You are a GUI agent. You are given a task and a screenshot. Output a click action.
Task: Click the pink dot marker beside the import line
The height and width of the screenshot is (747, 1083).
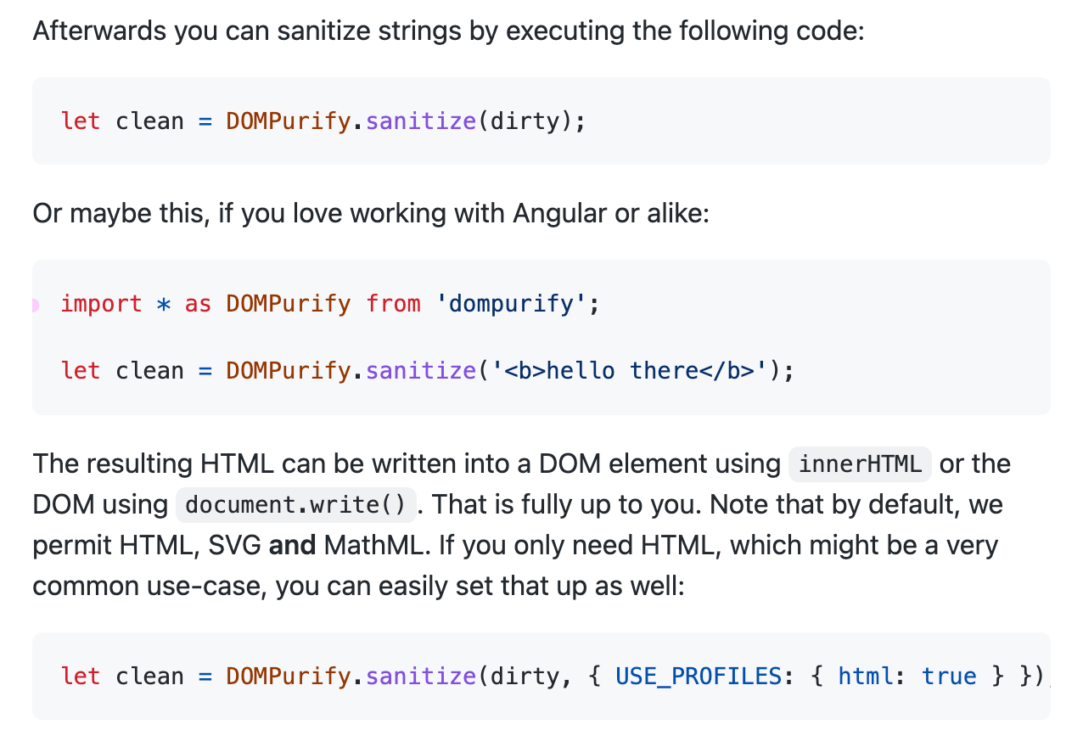[35, 305]
